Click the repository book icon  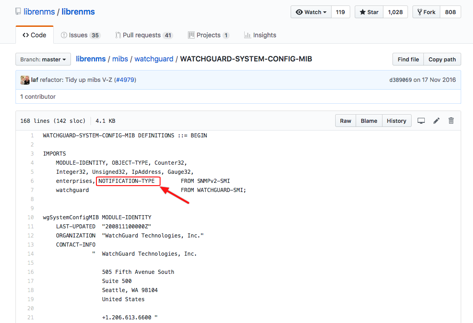point(18,12)
